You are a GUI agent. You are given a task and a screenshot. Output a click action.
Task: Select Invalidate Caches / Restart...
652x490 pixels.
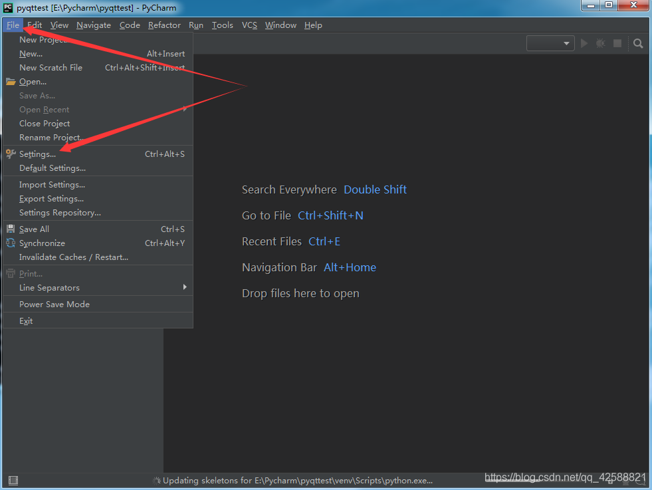click(98, 257)
